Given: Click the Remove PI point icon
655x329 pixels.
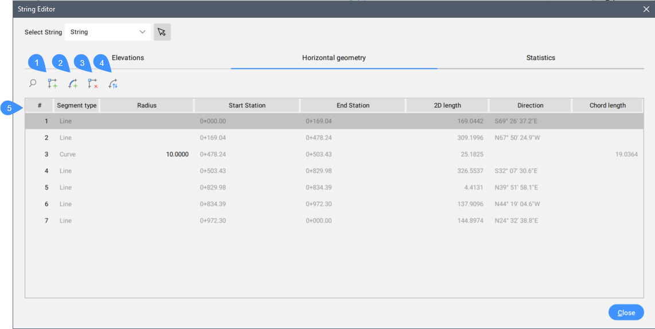Looking at the screenshot, I should tap(93, 84).
